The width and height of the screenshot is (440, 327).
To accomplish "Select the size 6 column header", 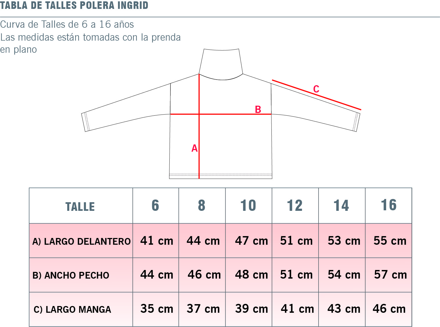I will (x=155, y=206).
